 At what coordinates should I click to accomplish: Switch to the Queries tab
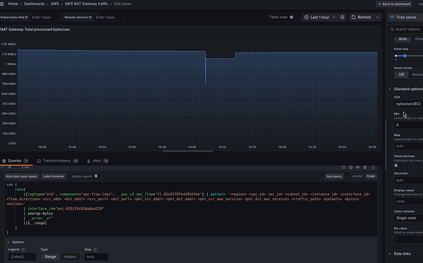[15, 161]
